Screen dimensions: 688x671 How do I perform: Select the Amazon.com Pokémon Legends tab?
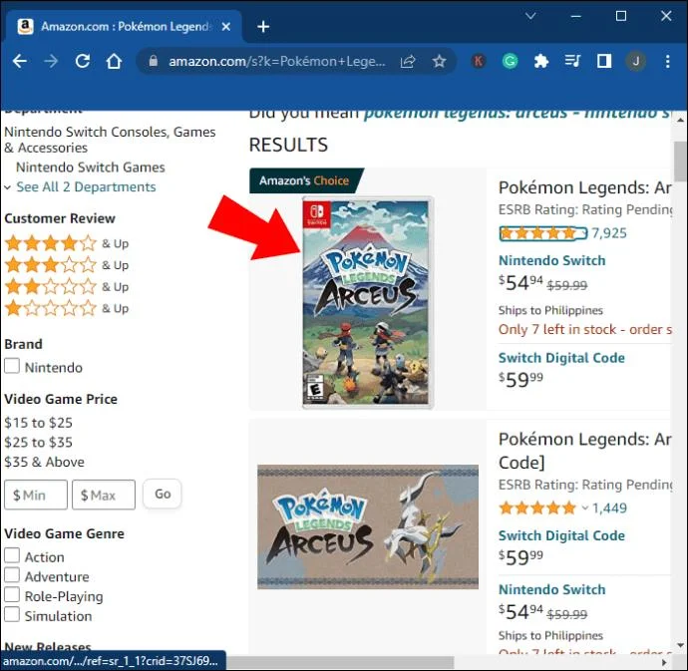pos(125,27)
